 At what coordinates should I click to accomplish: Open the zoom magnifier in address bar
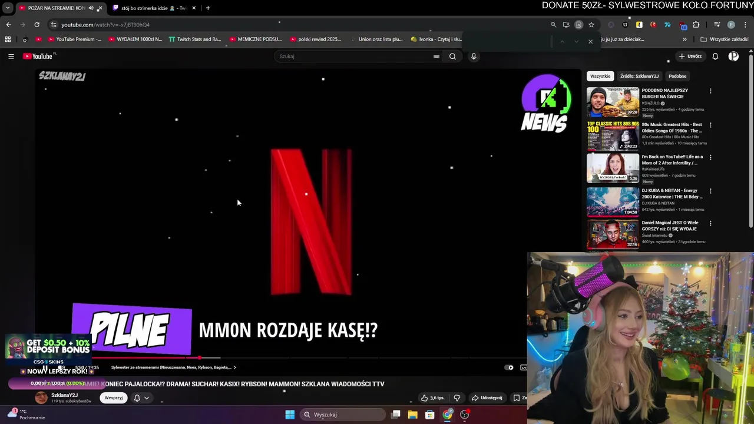tap(553, 25)
